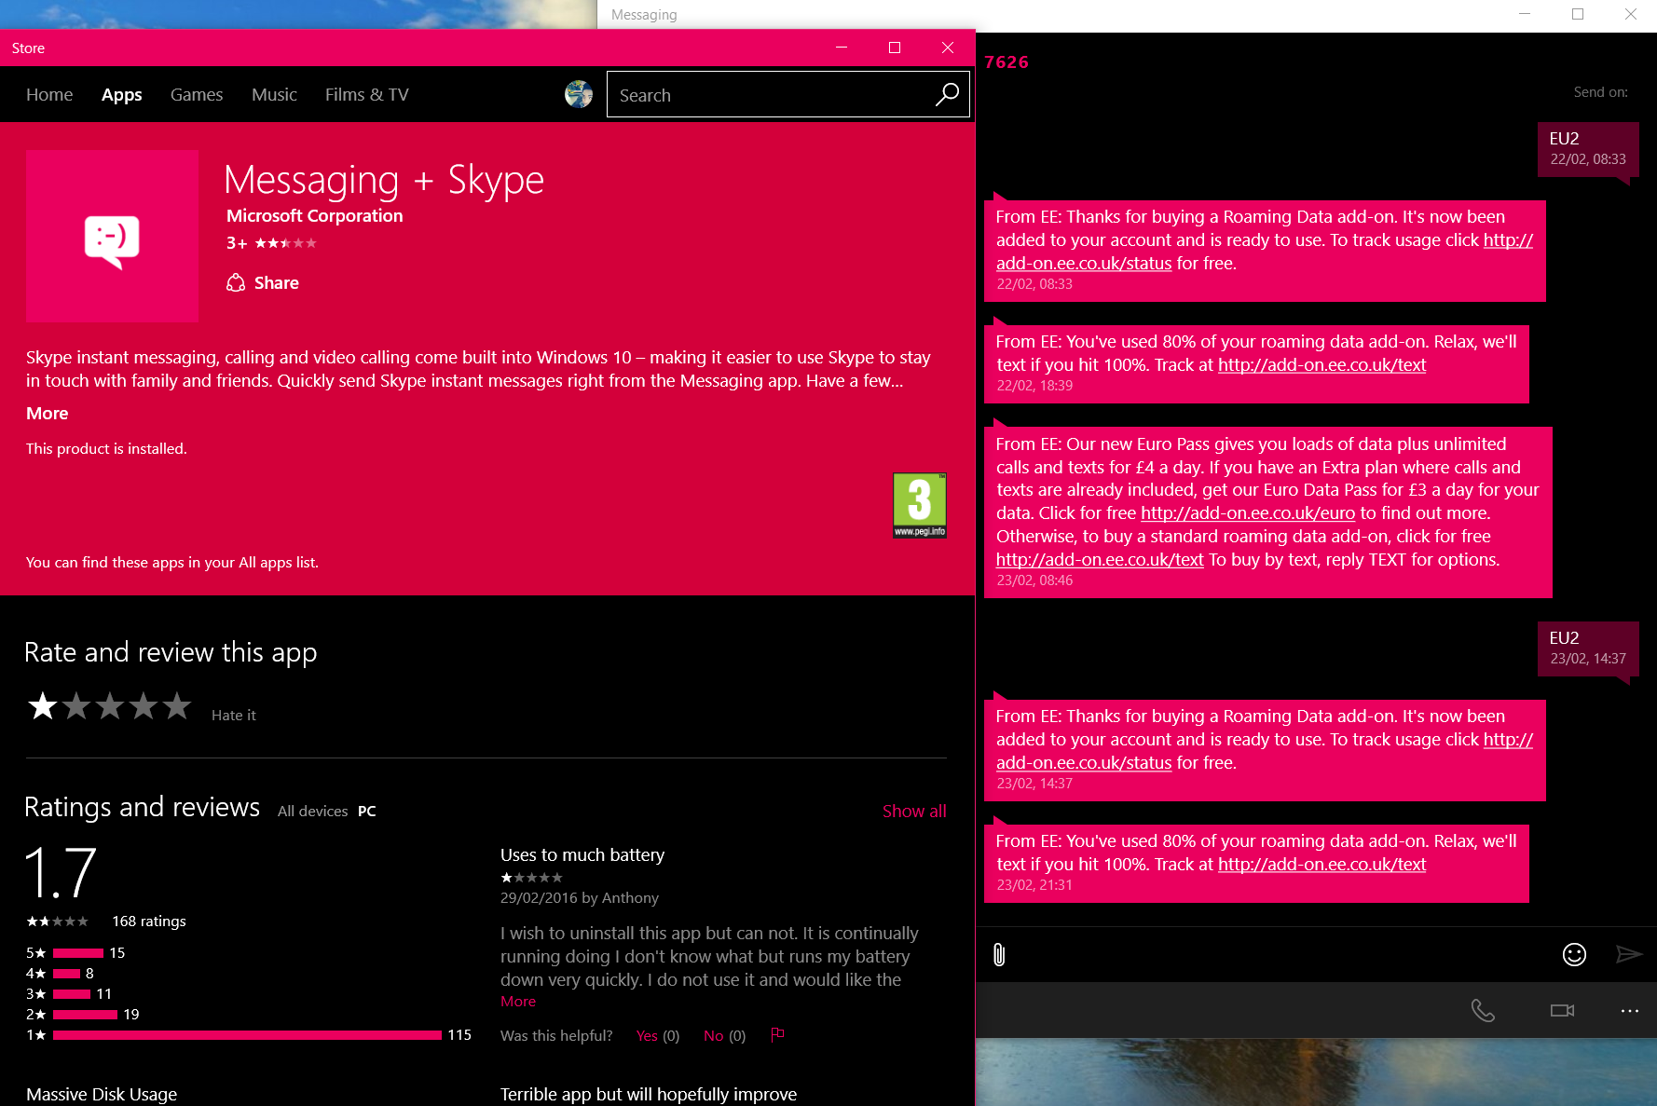1657x1106 pixels.
Task: Click the PEGI 3 rating badge
Action: click(x=920, y=505)
